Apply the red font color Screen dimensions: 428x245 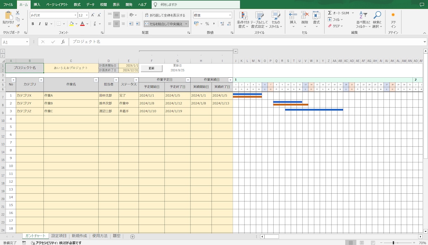coord(82,24)
